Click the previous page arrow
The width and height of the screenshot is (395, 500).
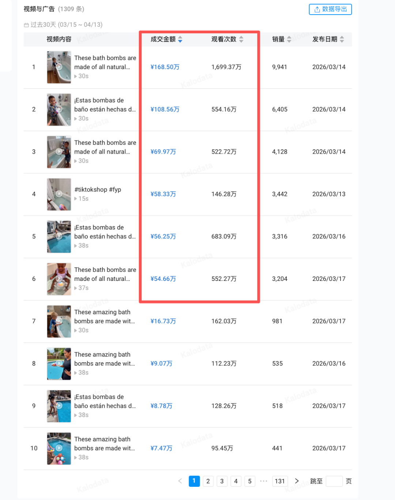click(180, 481)
